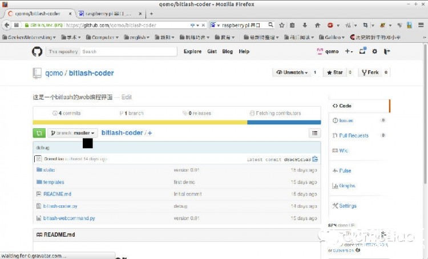Click the help icon beside Subversion
428x259 pixels.
click(358, 250)
